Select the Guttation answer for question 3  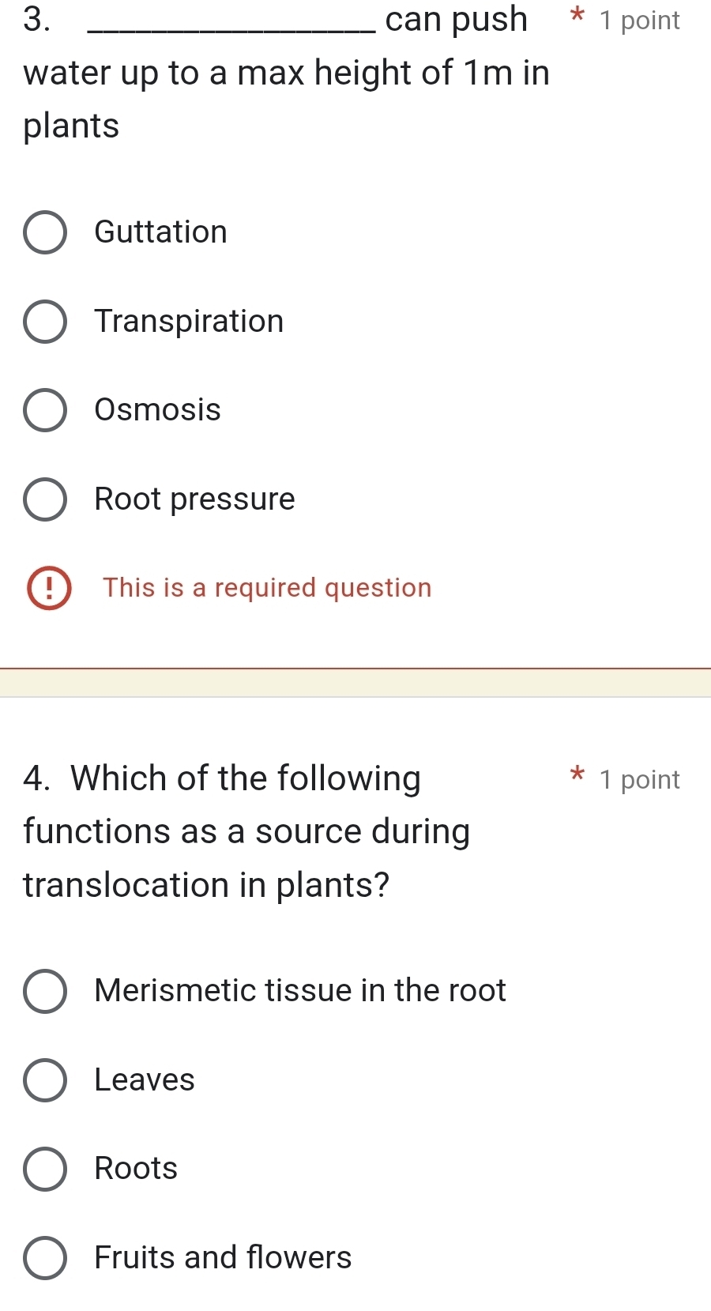45,232
